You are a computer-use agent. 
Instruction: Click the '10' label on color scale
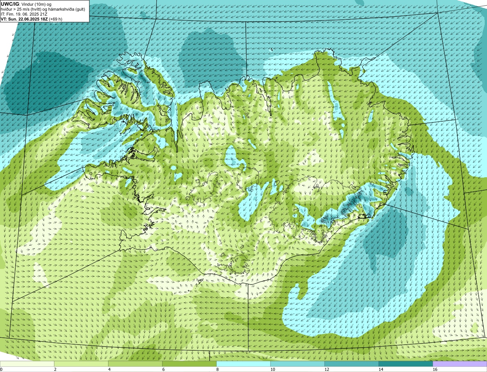(x=273, y=369)
